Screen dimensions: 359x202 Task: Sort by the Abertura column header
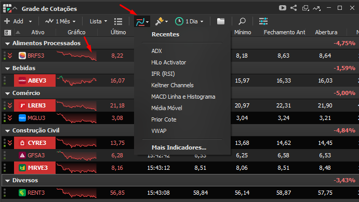[x=326, y=33]
